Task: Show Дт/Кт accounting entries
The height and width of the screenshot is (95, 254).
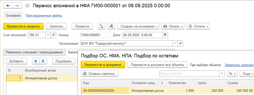Action: coord(101,26)
